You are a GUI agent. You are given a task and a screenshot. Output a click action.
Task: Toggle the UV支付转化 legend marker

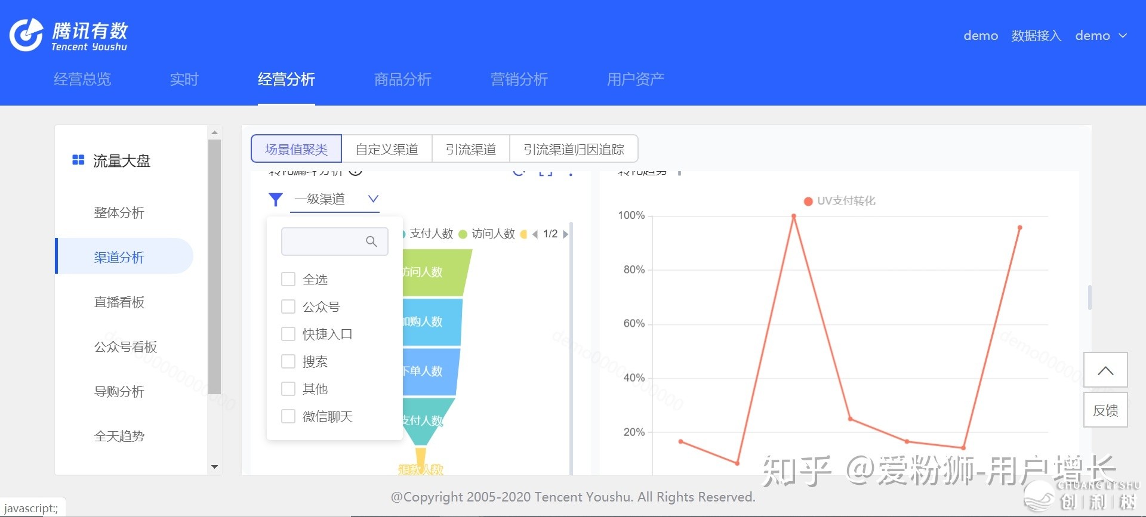coord(808,202)
